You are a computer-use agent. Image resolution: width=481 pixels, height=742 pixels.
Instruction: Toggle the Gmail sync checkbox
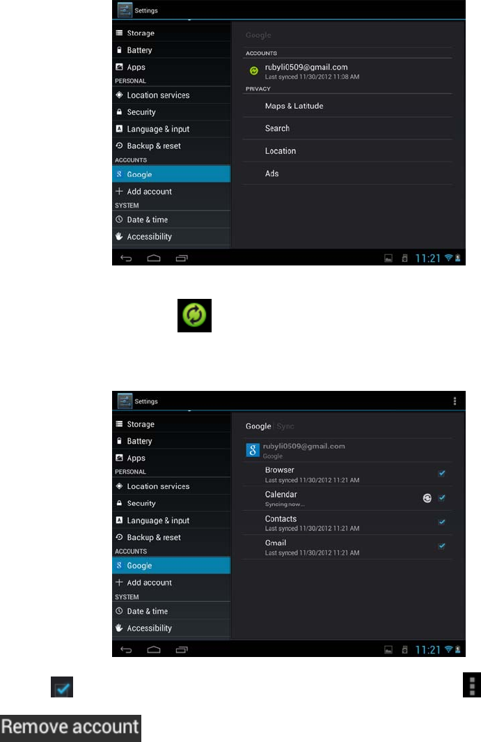[442, 546]
